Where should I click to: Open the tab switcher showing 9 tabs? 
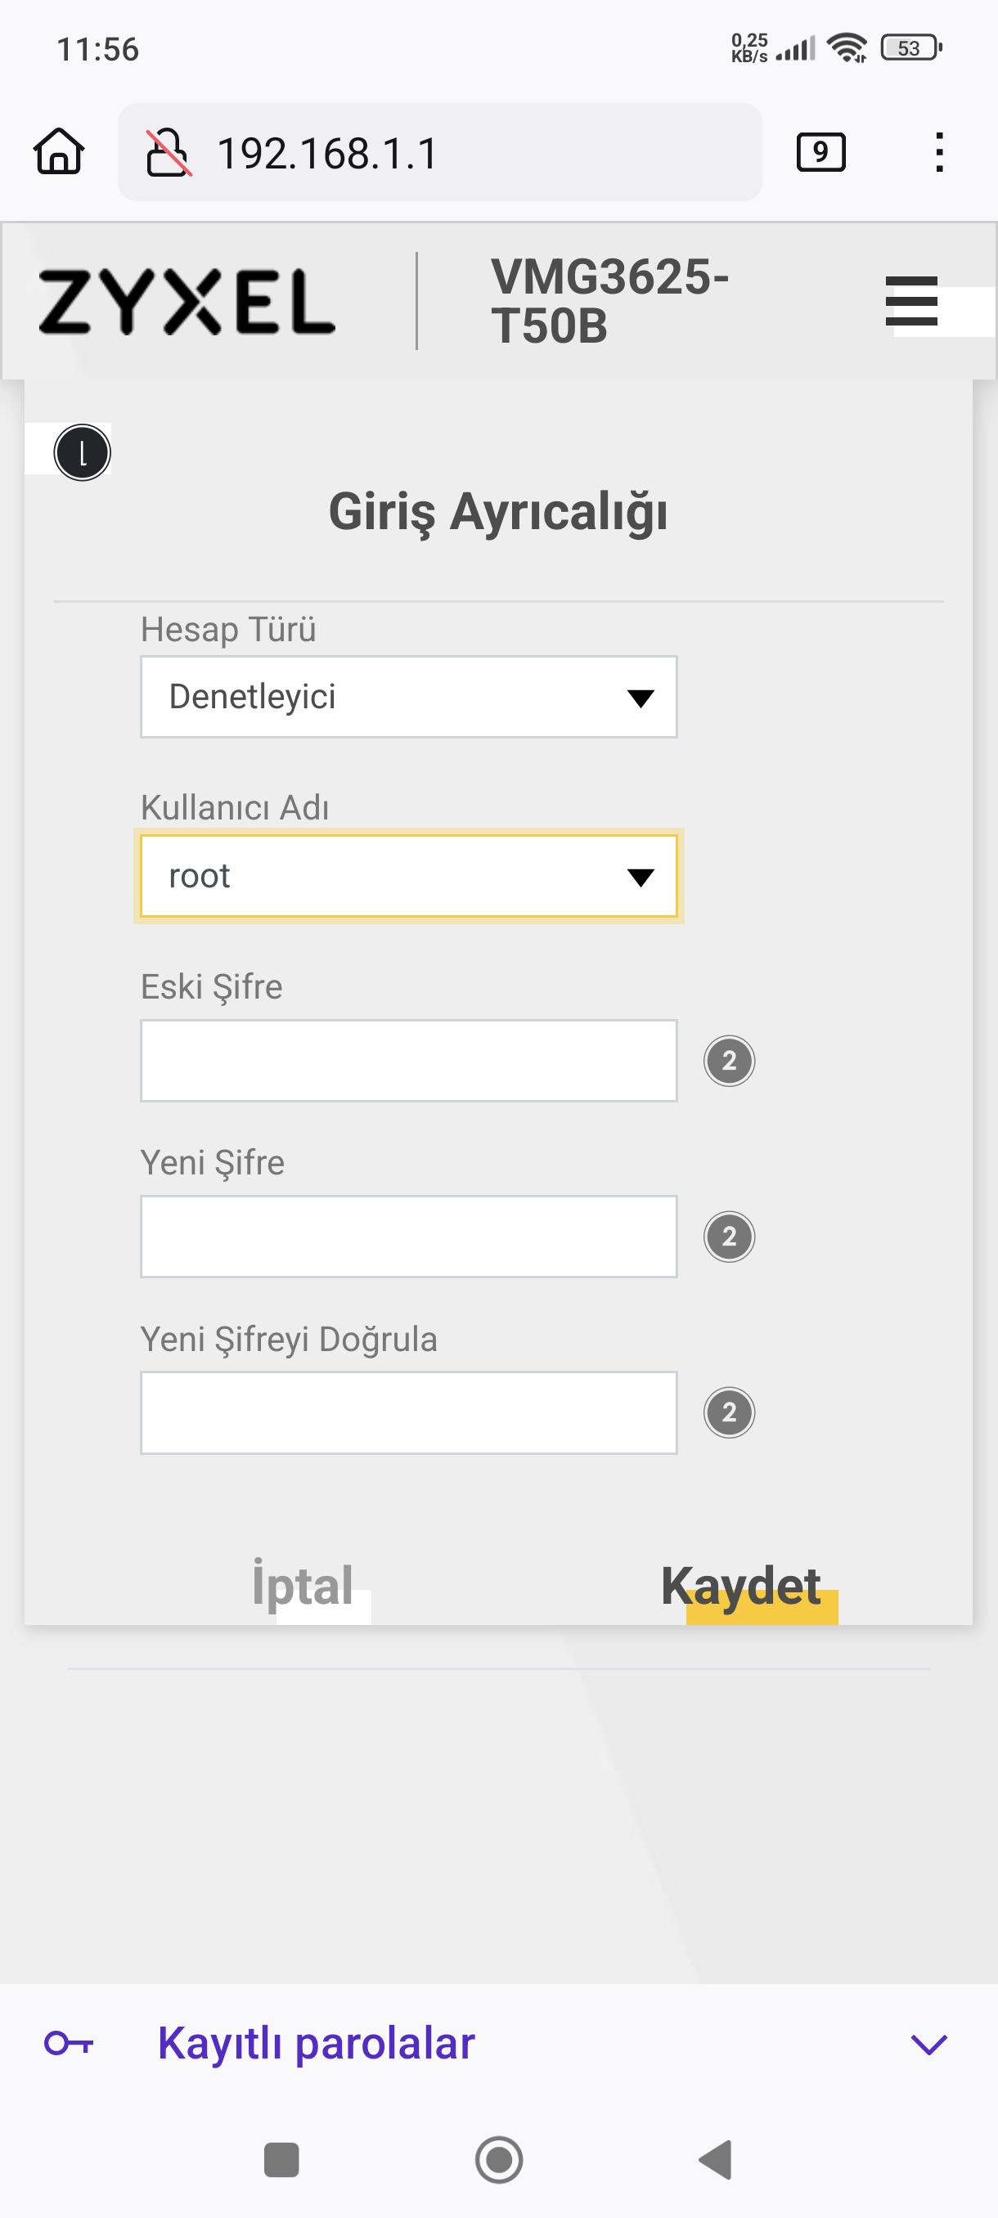click(820, 152)
